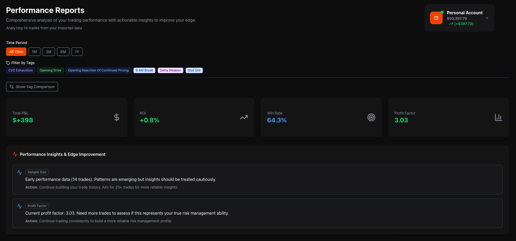
Task: Select the 1M time period
Action: [x=34, y=52]
